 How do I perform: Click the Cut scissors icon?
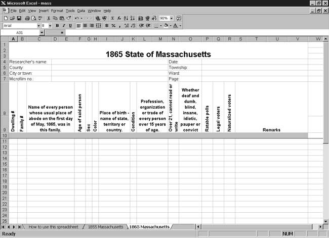point(48,18)
